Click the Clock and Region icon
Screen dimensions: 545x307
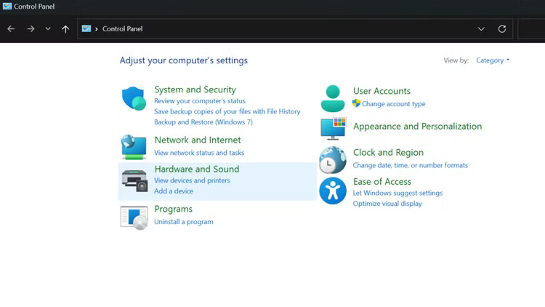click(333, 159)
